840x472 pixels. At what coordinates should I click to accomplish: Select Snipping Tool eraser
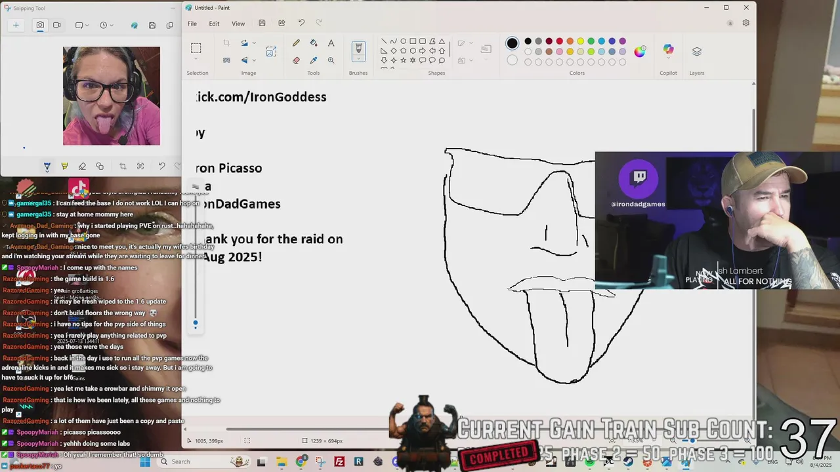tap(82, 167)
